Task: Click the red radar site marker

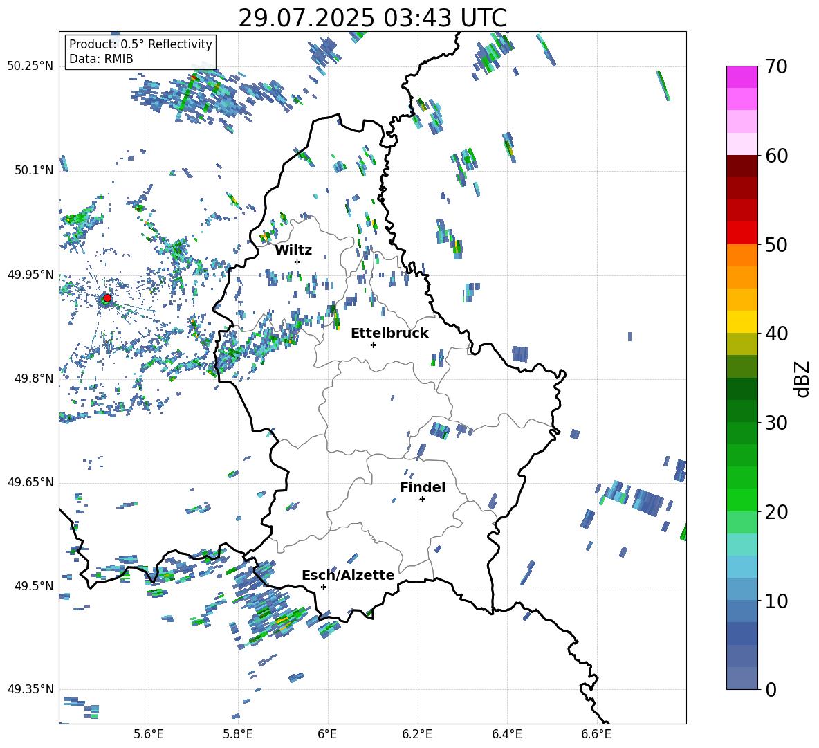Action: pyautogui.click(x=107, y=298)
